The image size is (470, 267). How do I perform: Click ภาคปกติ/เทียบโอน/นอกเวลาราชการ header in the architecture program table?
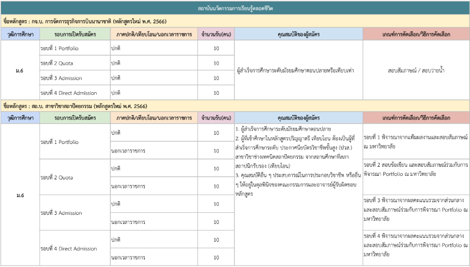154,118
